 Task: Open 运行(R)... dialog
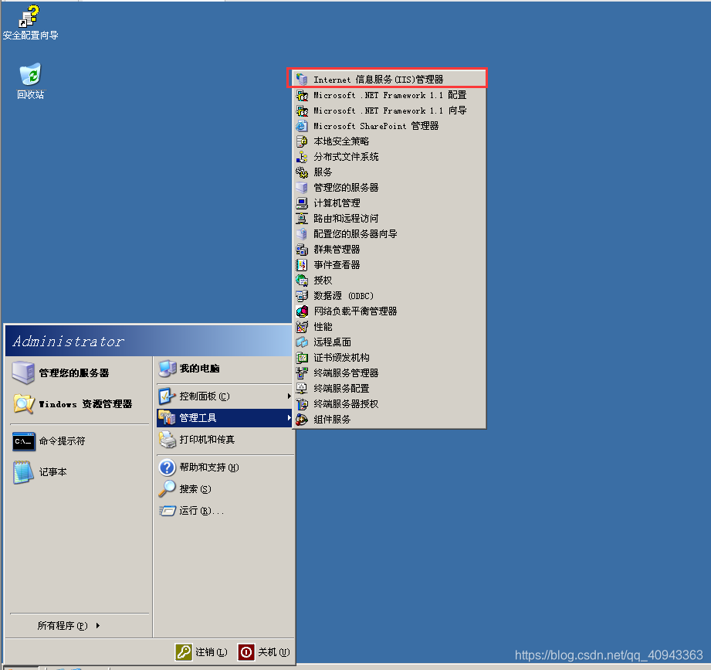coord(225,511)
